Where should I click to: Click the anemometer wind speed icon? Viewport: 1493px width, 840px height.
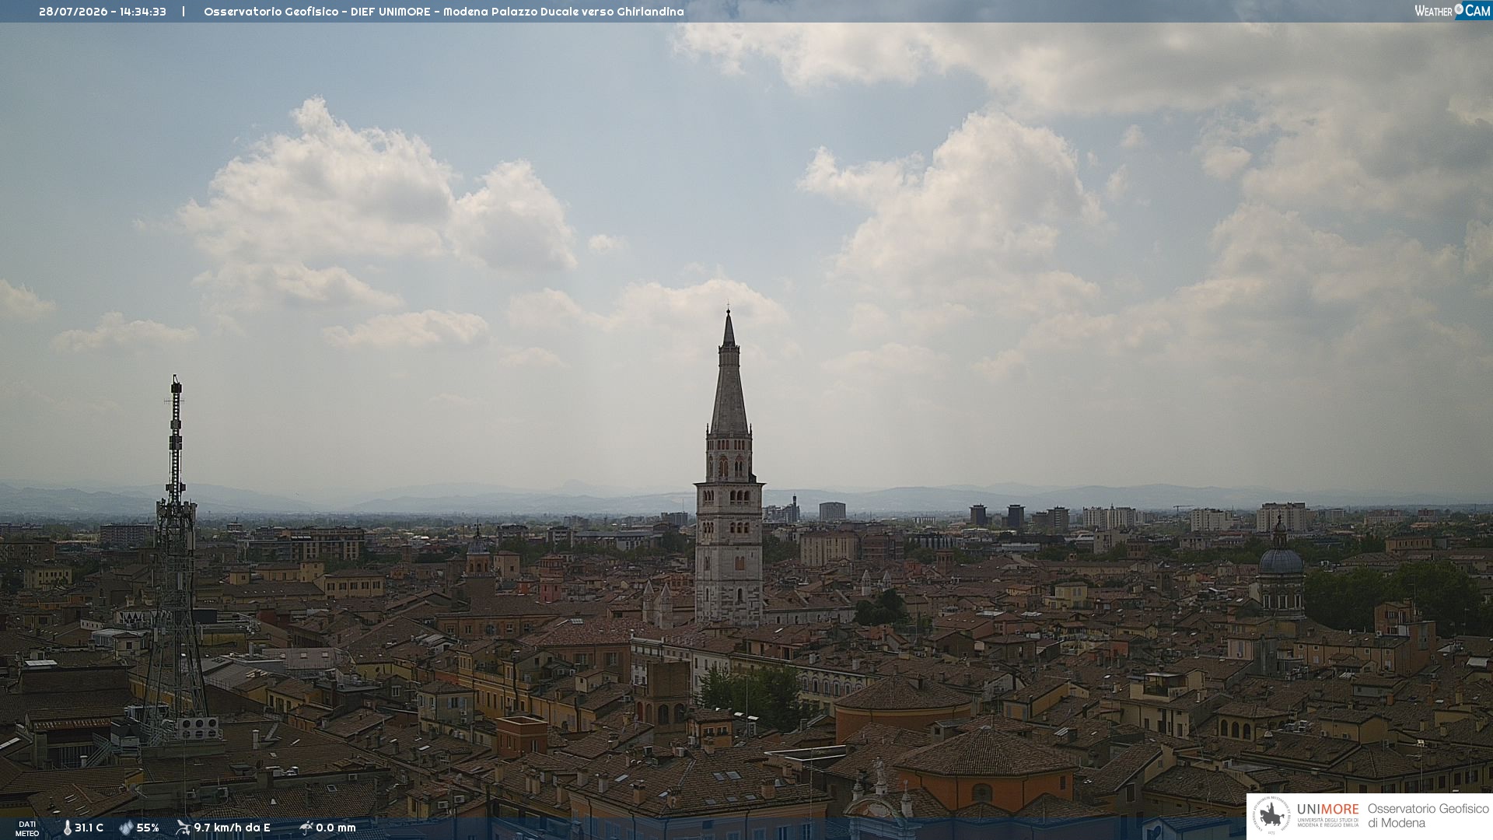pyautogui.click(x=183, y=828)
